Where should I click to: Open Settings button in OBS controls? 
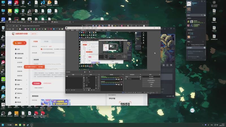151,84
